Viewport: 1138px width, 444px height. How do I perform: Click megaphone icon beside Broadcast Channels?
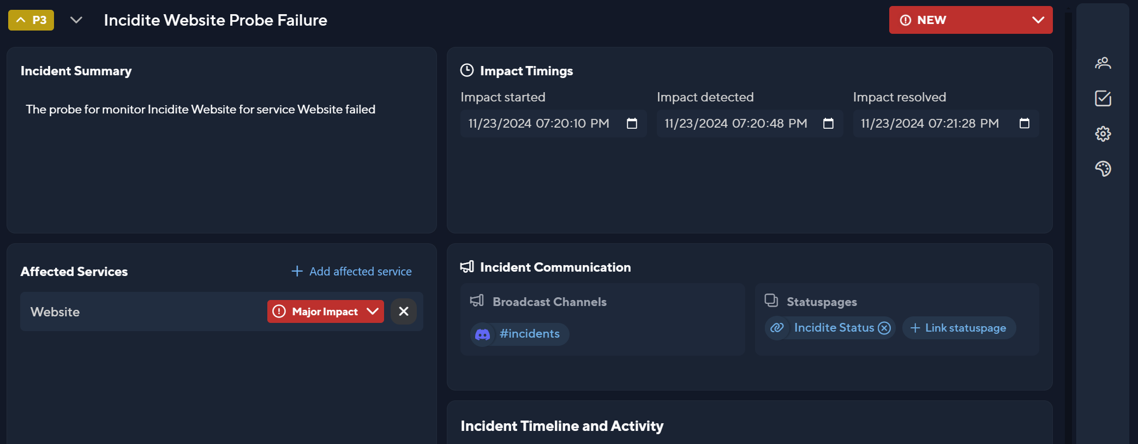click(x=477, y=301)
